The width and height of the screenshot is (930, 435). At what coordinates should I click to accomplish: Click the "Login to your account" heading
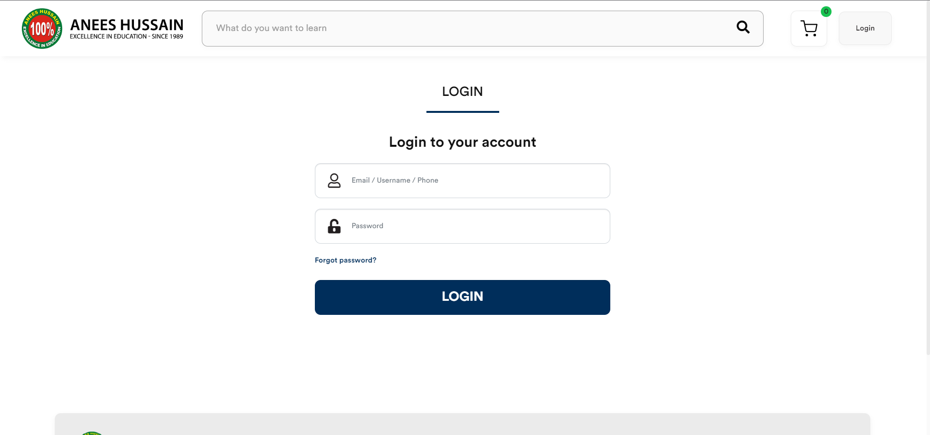(462, 142)
